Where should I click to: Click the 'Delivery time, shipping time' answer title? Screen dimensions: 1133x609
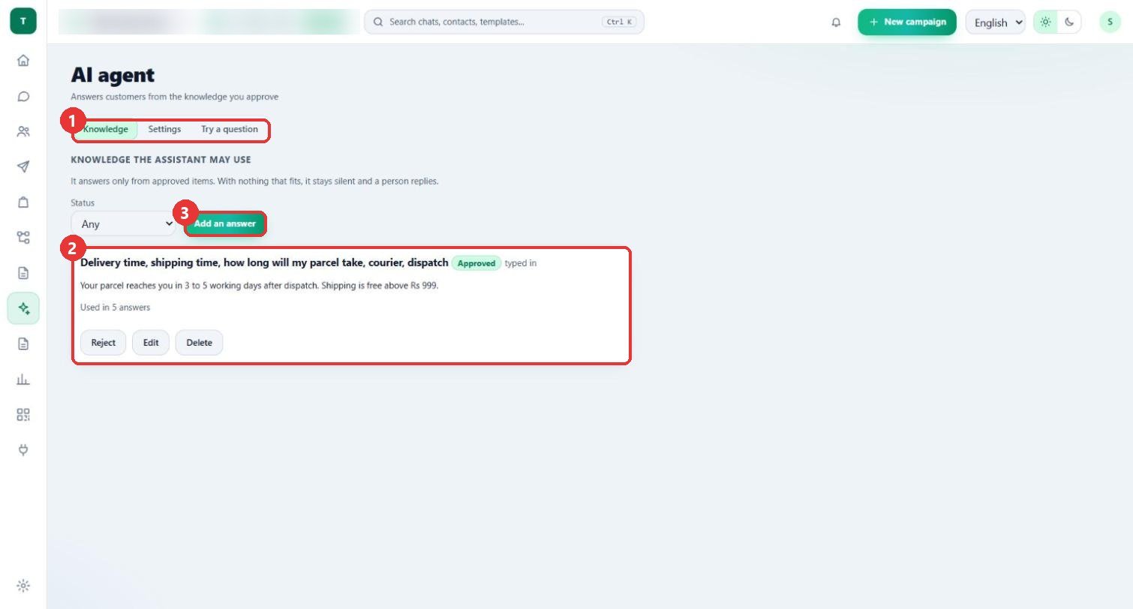pyautogui.click(x=264, y=262)
